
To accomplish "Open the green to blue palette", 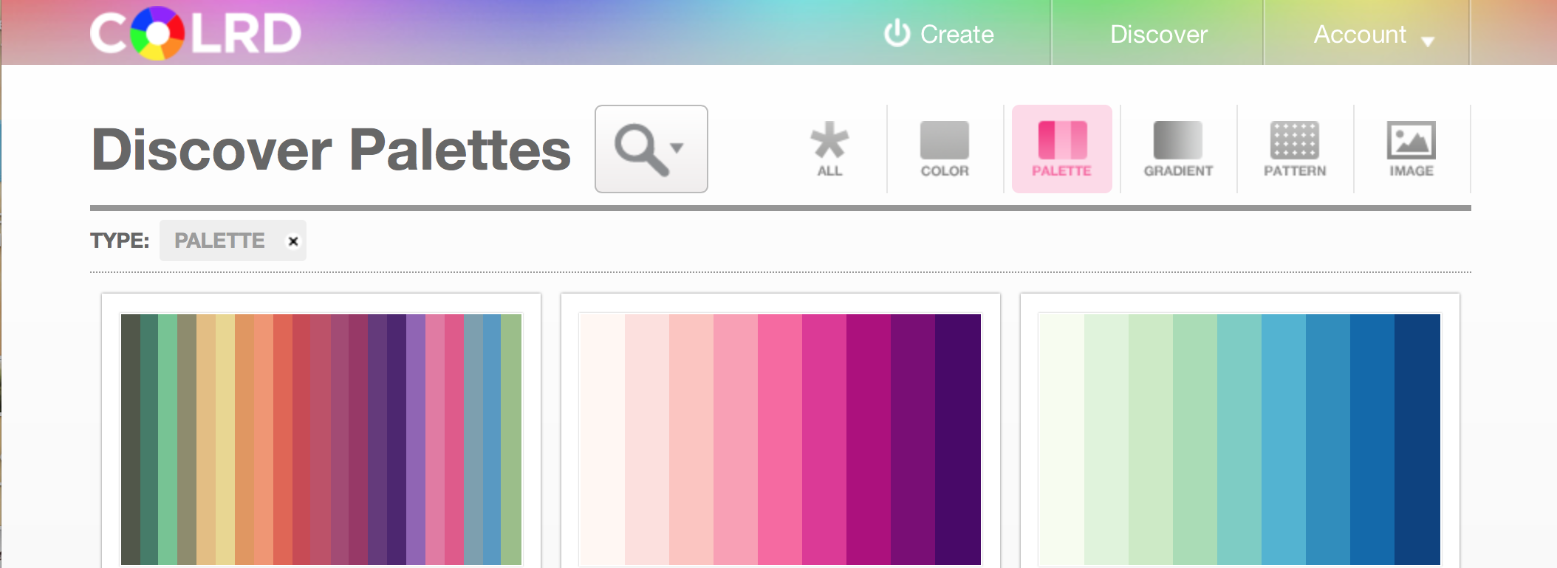I will (x=1240, y=440).
